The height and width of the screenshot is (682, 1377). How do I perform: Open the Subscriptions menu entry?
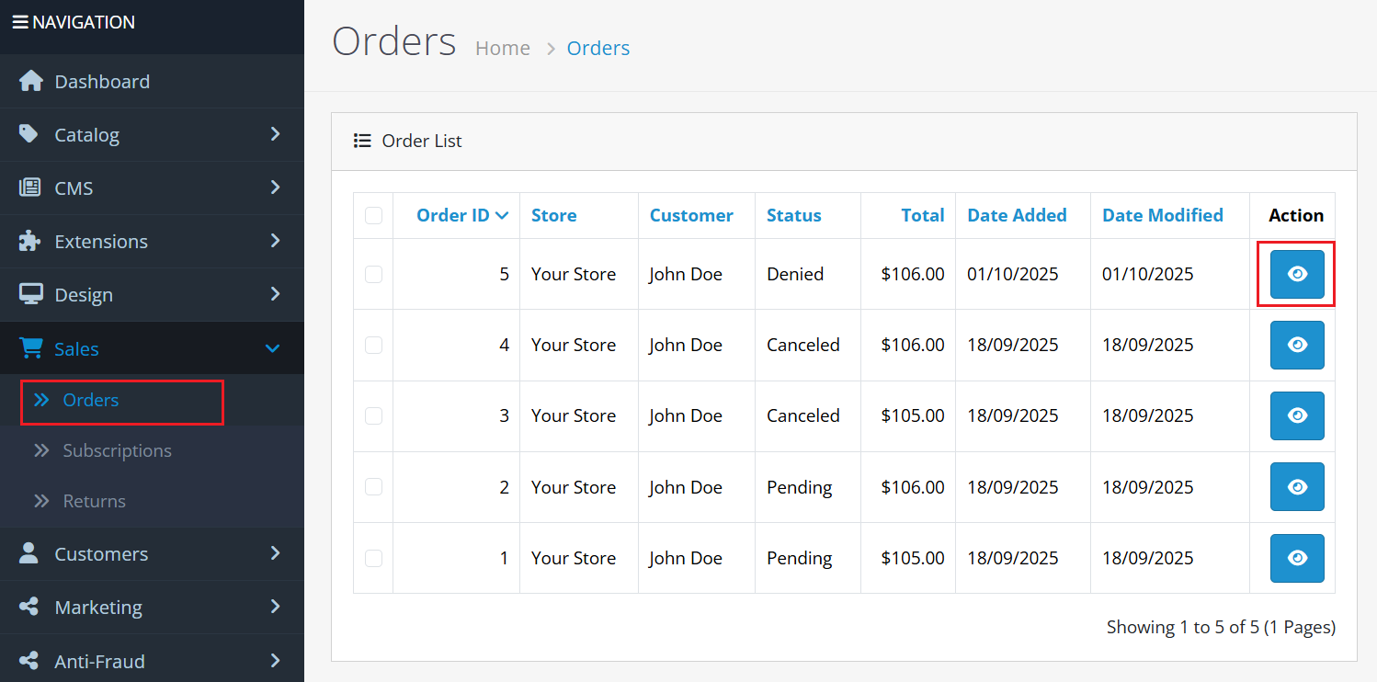(115, 450)
